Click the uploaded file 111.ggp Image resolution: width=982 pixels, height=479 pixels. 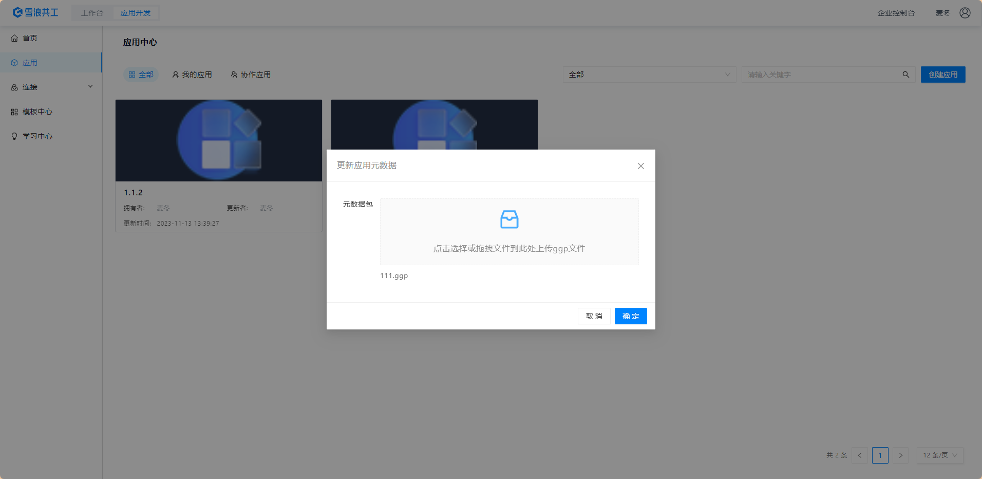pyautogui.click(x=394, y=276)
